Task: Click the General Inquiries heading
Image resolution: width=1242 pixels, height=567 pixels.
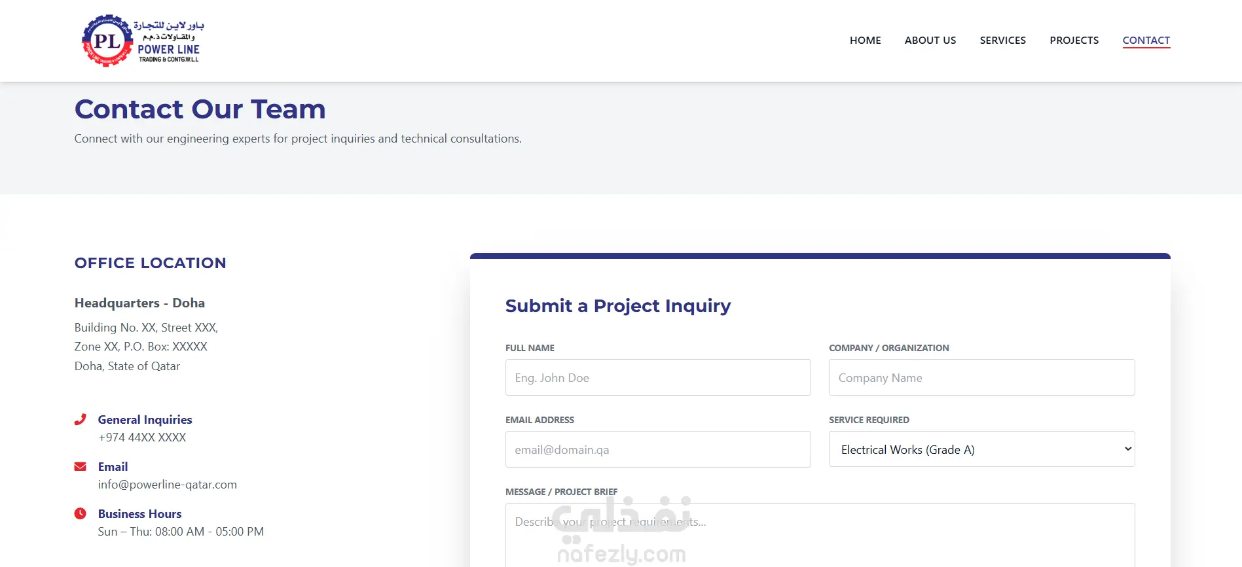Action: pyautogui.click(x=145, y=420)
